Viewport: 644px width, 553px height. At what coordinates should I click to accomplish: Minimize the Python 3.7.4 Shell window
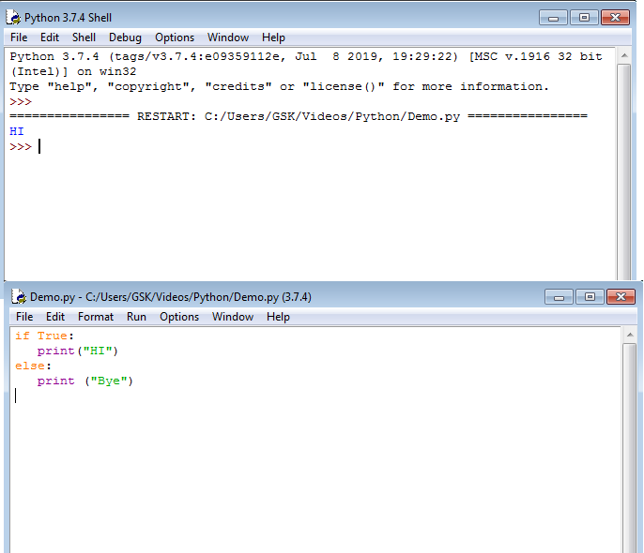pyautogui.click(x=553, y=17)
